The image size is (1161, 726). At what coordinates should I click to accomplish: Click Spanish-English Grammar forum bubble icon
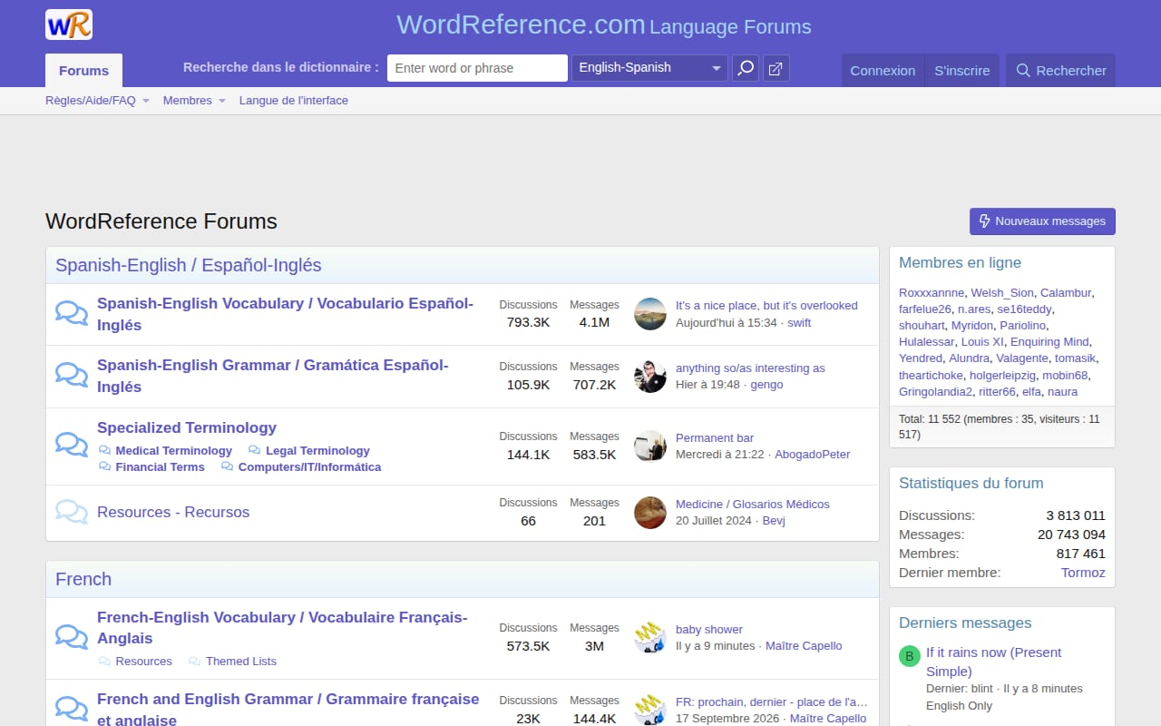[x=72, y=376]
